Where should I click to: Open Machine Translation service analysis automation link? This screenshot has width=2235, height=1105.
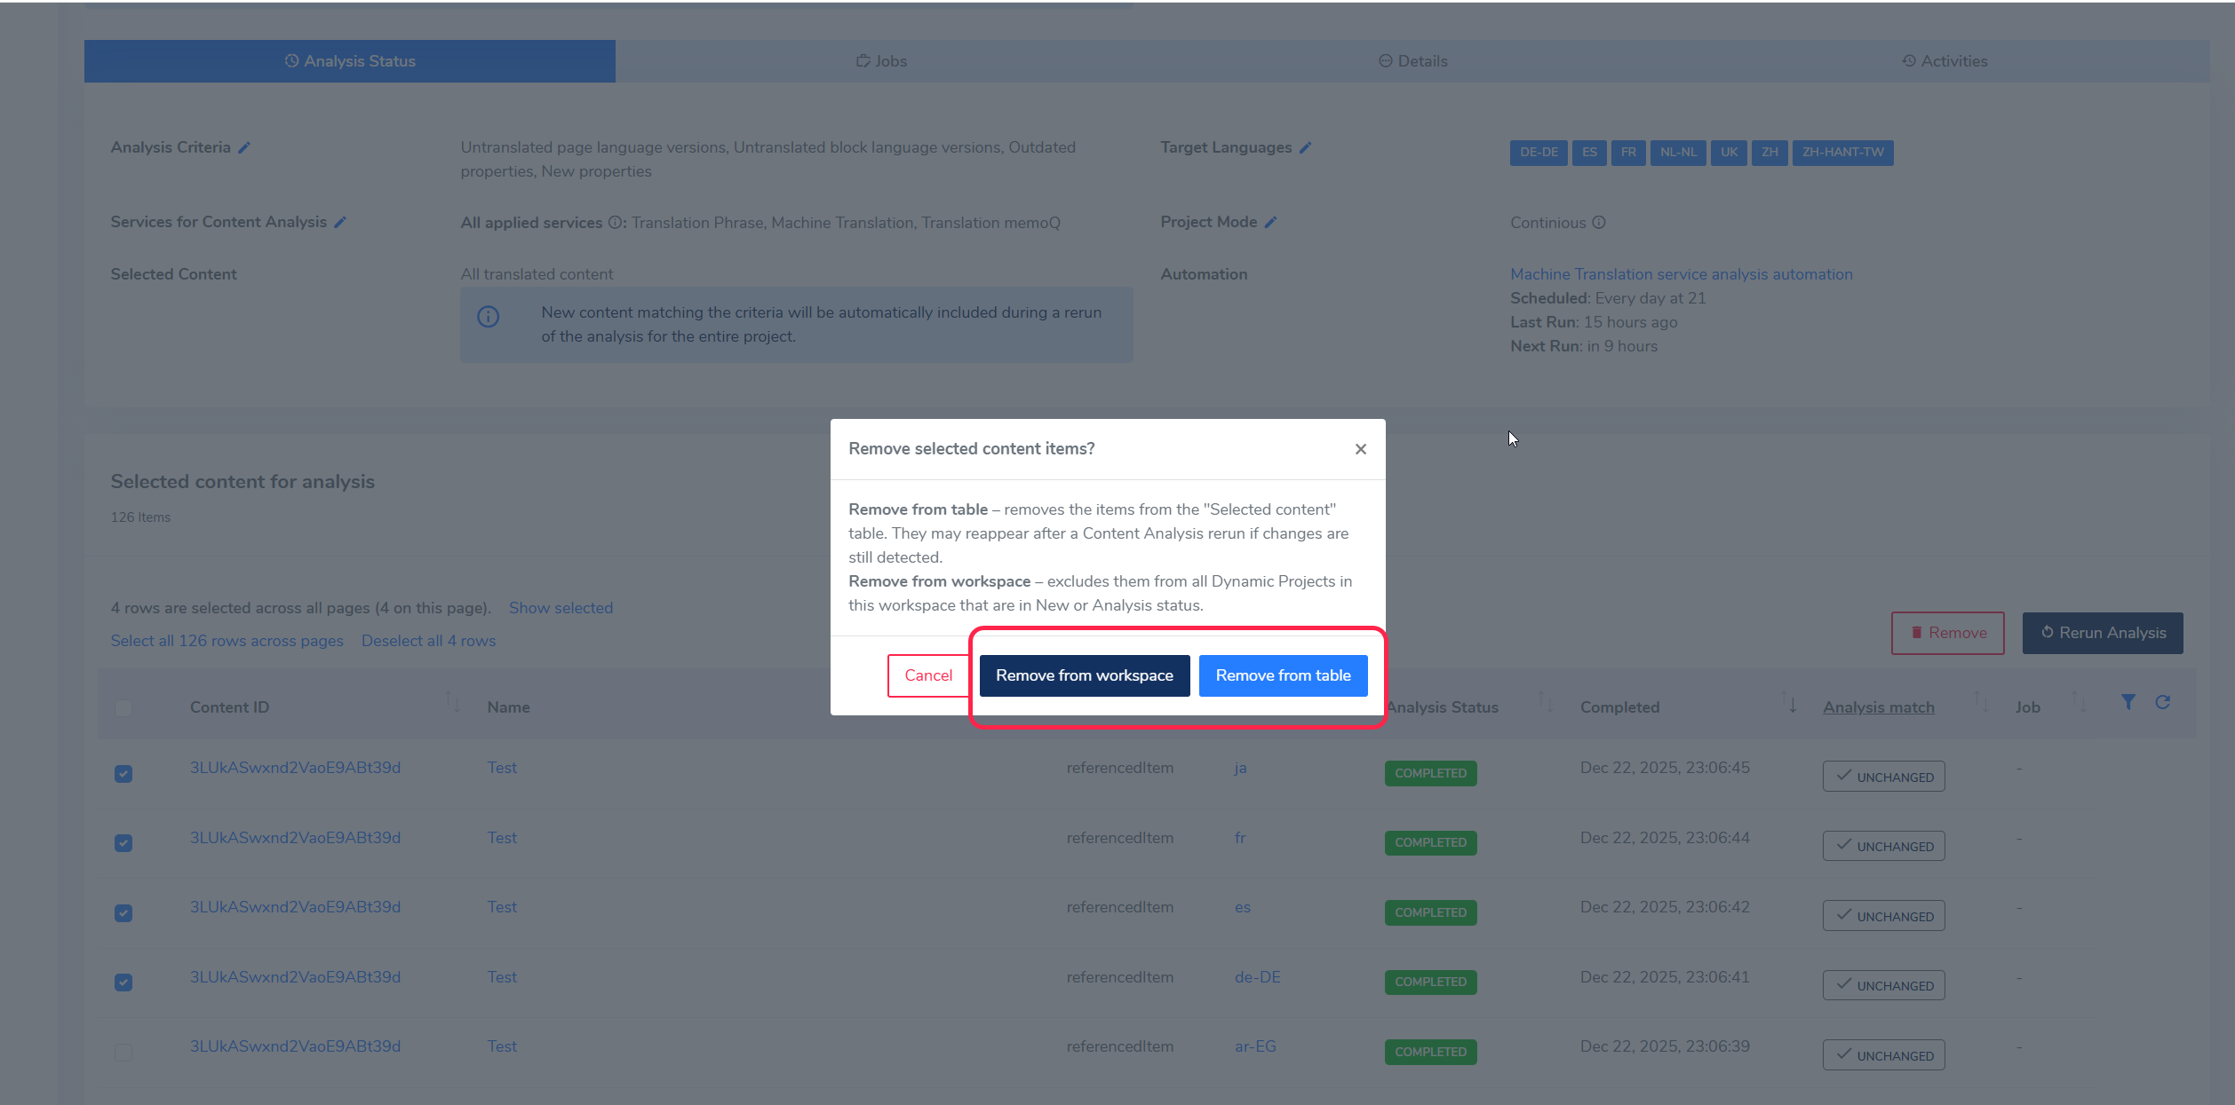point(1682,274)
